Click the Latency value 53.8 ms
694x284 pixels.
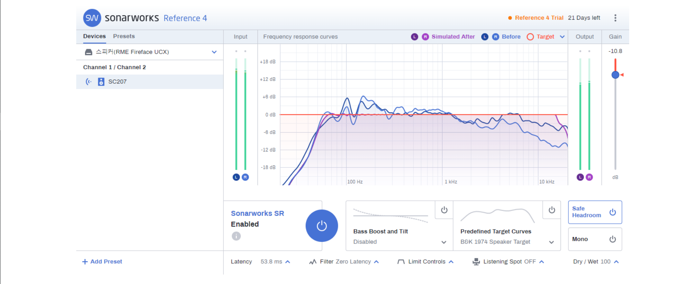(x=272, y=262)
